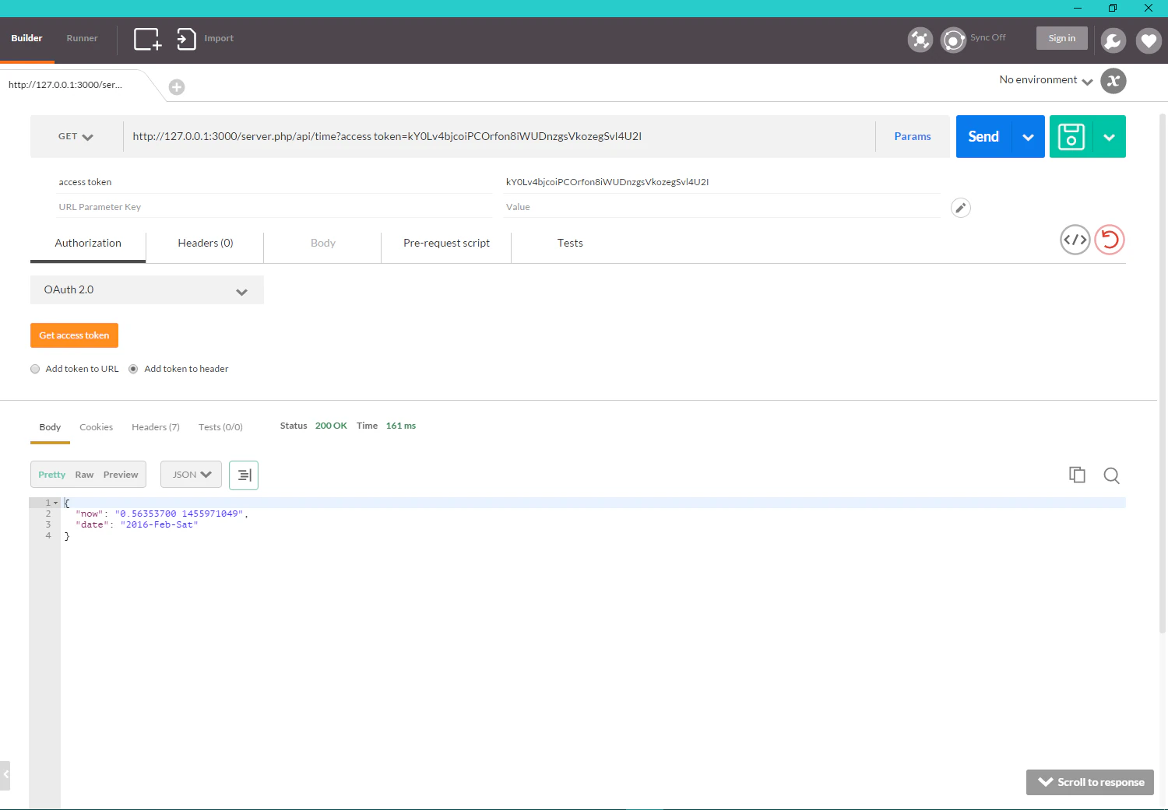The image size is (1168, 810).
Task: Switch response view to Pretty
Action: pos(52,475)
